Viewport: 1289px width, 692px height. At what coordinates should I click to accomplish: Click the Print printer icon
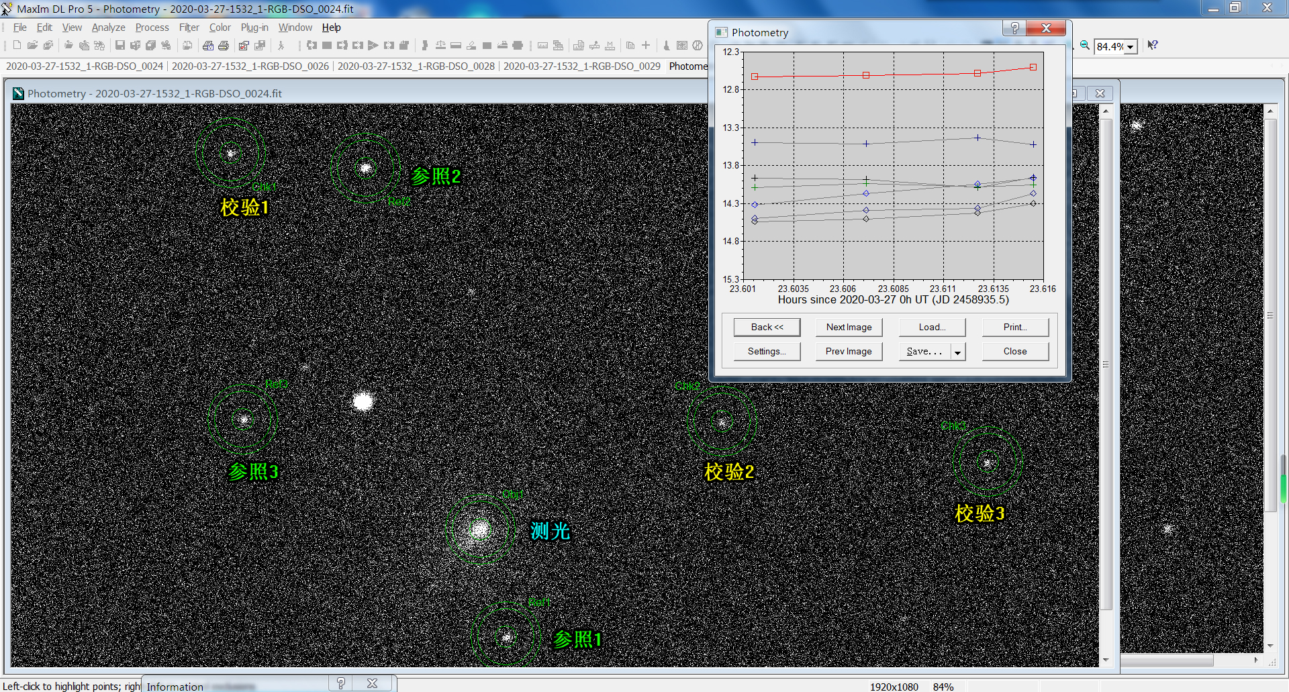tap(224, 46)
